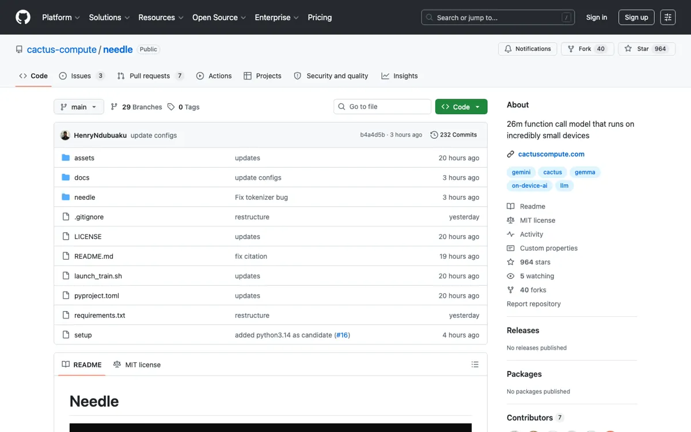The image size is (691, 432).
Task: Open the .gitignore file
Action: coord(89,217)
